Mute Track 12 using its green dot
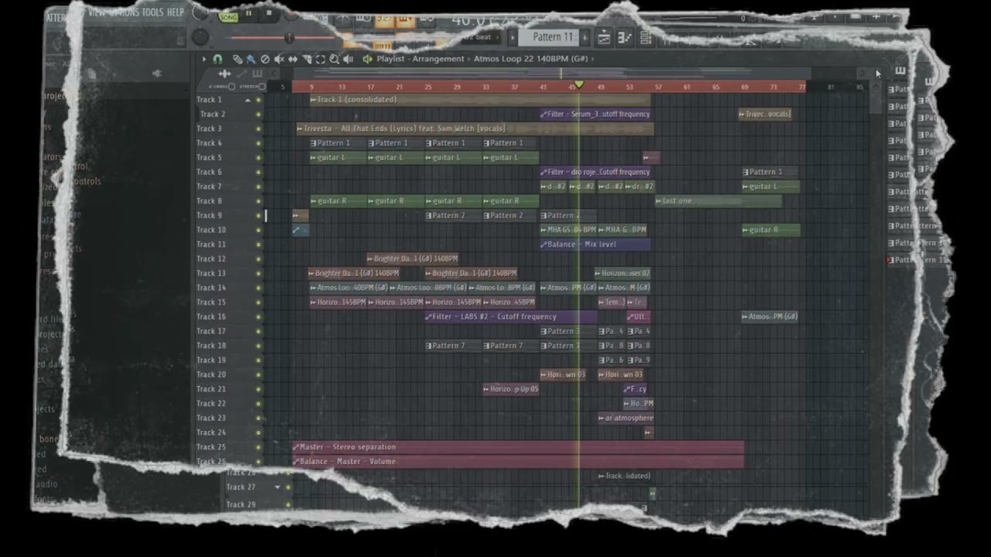Viewport: 991px width, 557px height. 259,258
